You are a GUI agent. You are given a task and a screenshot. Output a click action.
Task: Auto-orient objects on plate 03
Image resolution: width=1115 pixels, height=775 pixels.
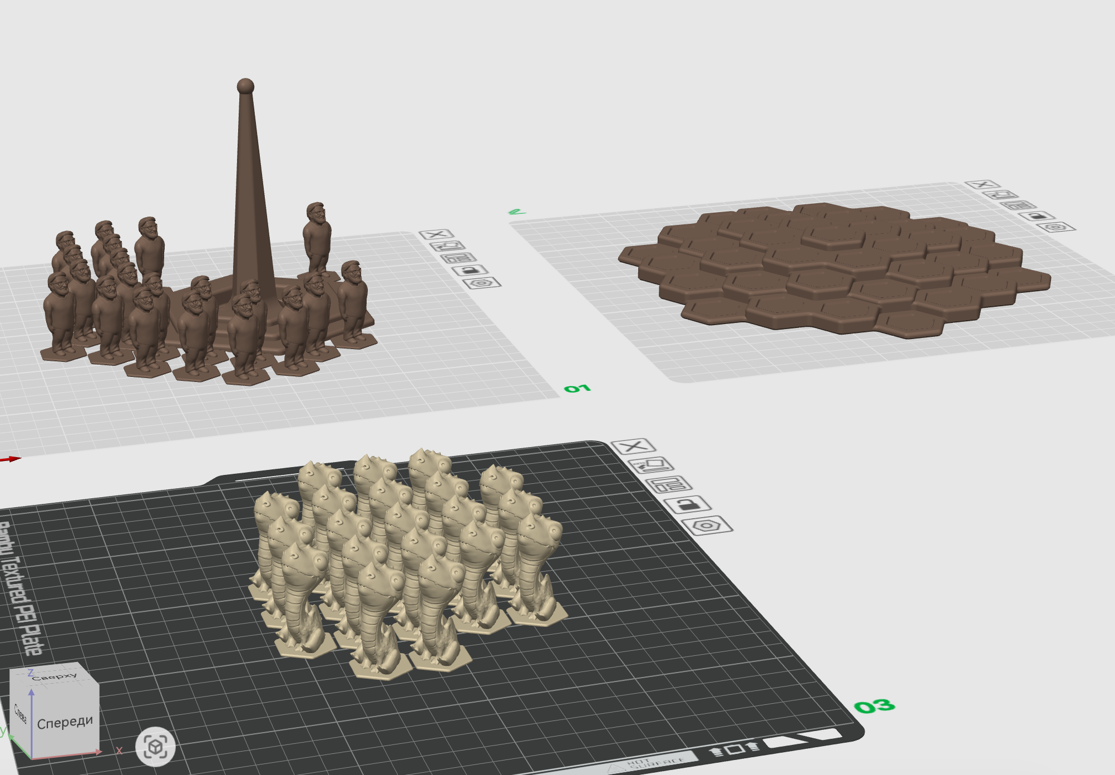tap(651, 464)
